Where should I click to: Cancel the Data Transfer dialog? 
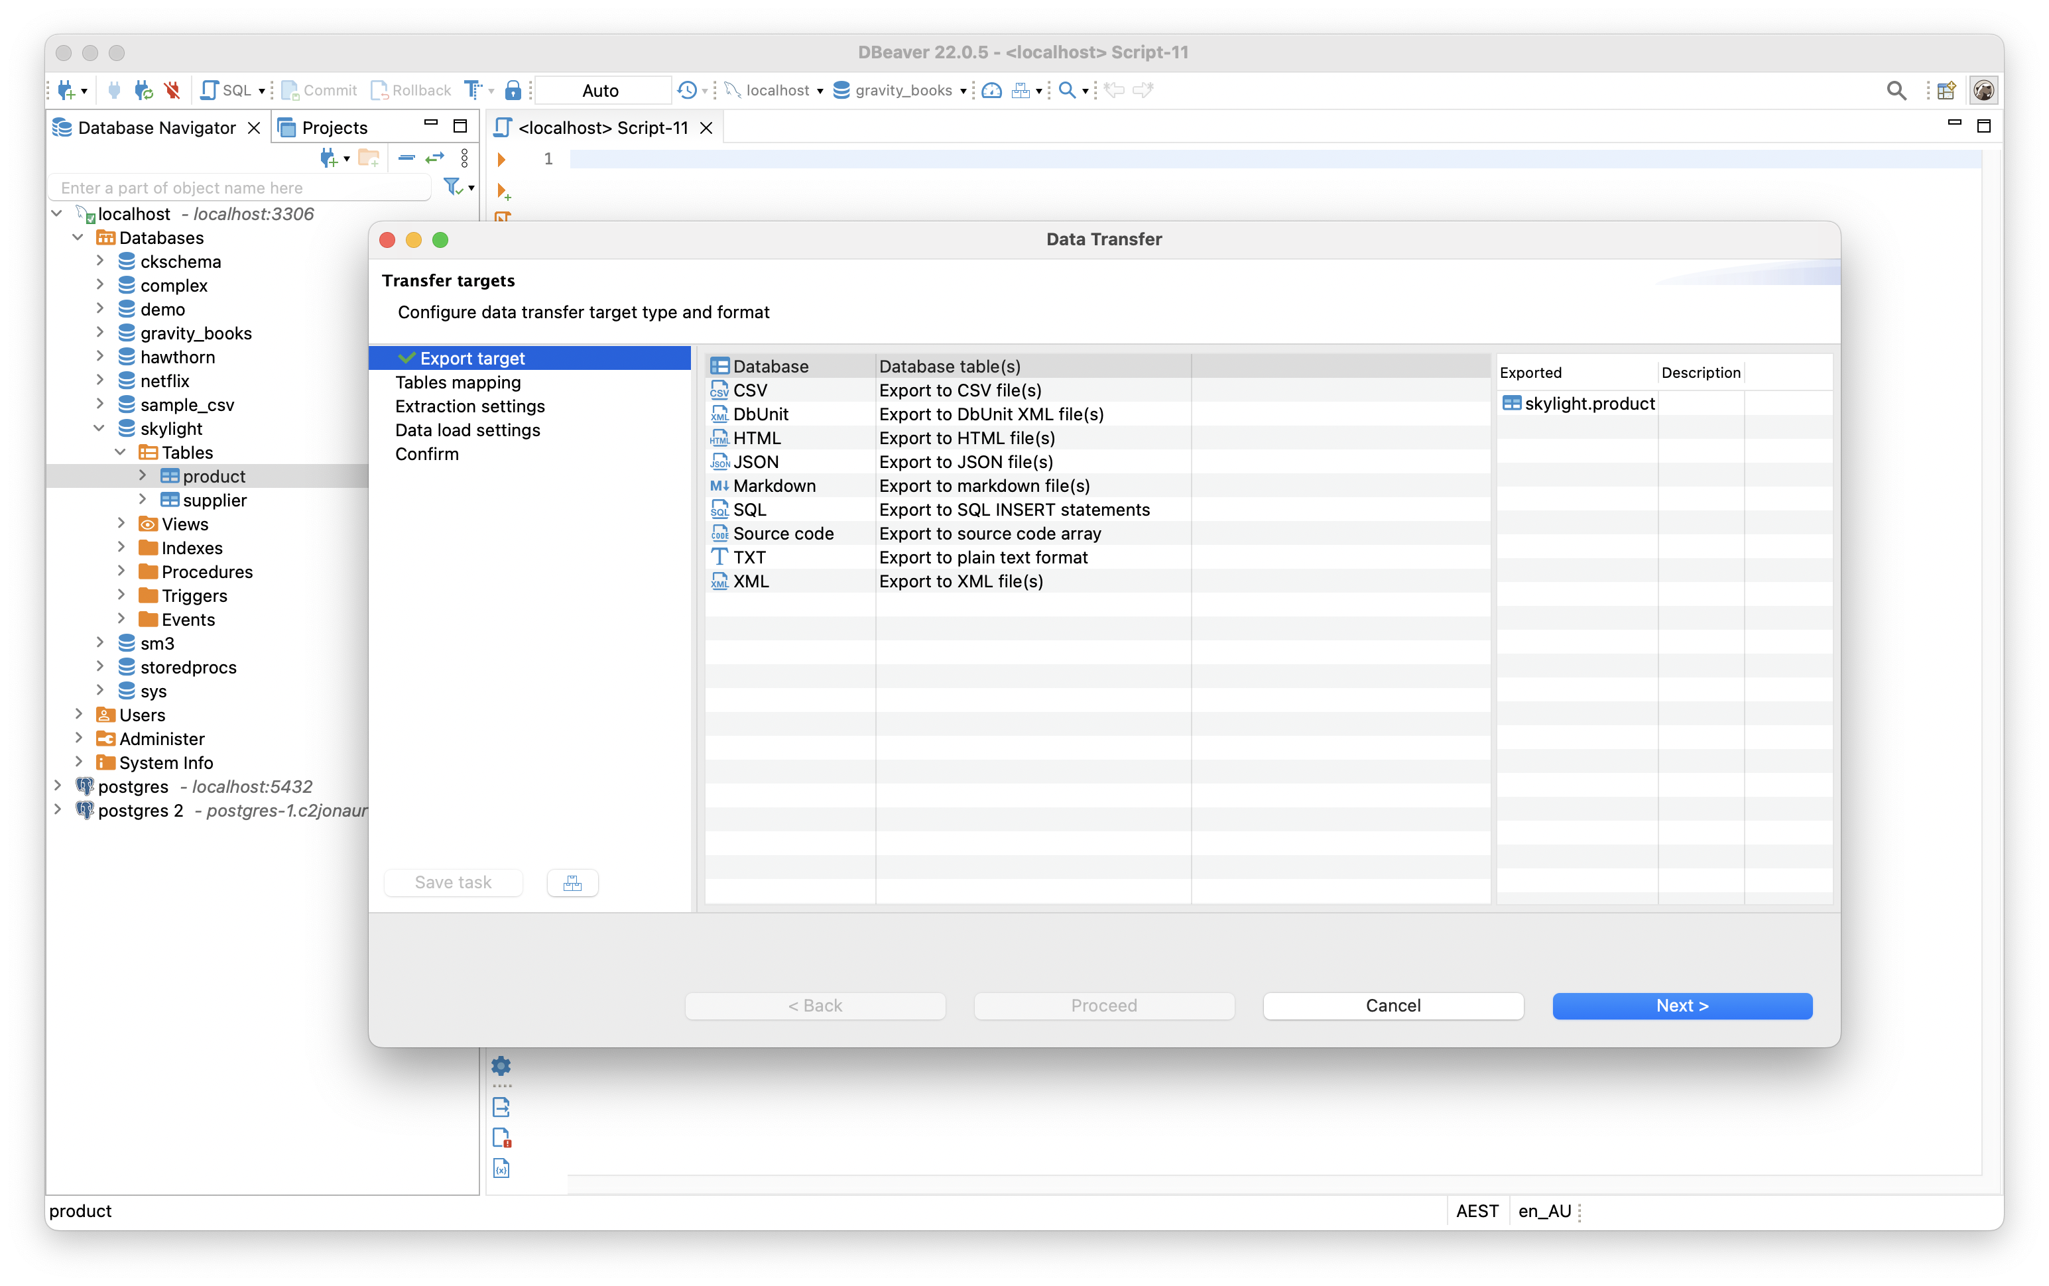[x=1393, y=1006]
